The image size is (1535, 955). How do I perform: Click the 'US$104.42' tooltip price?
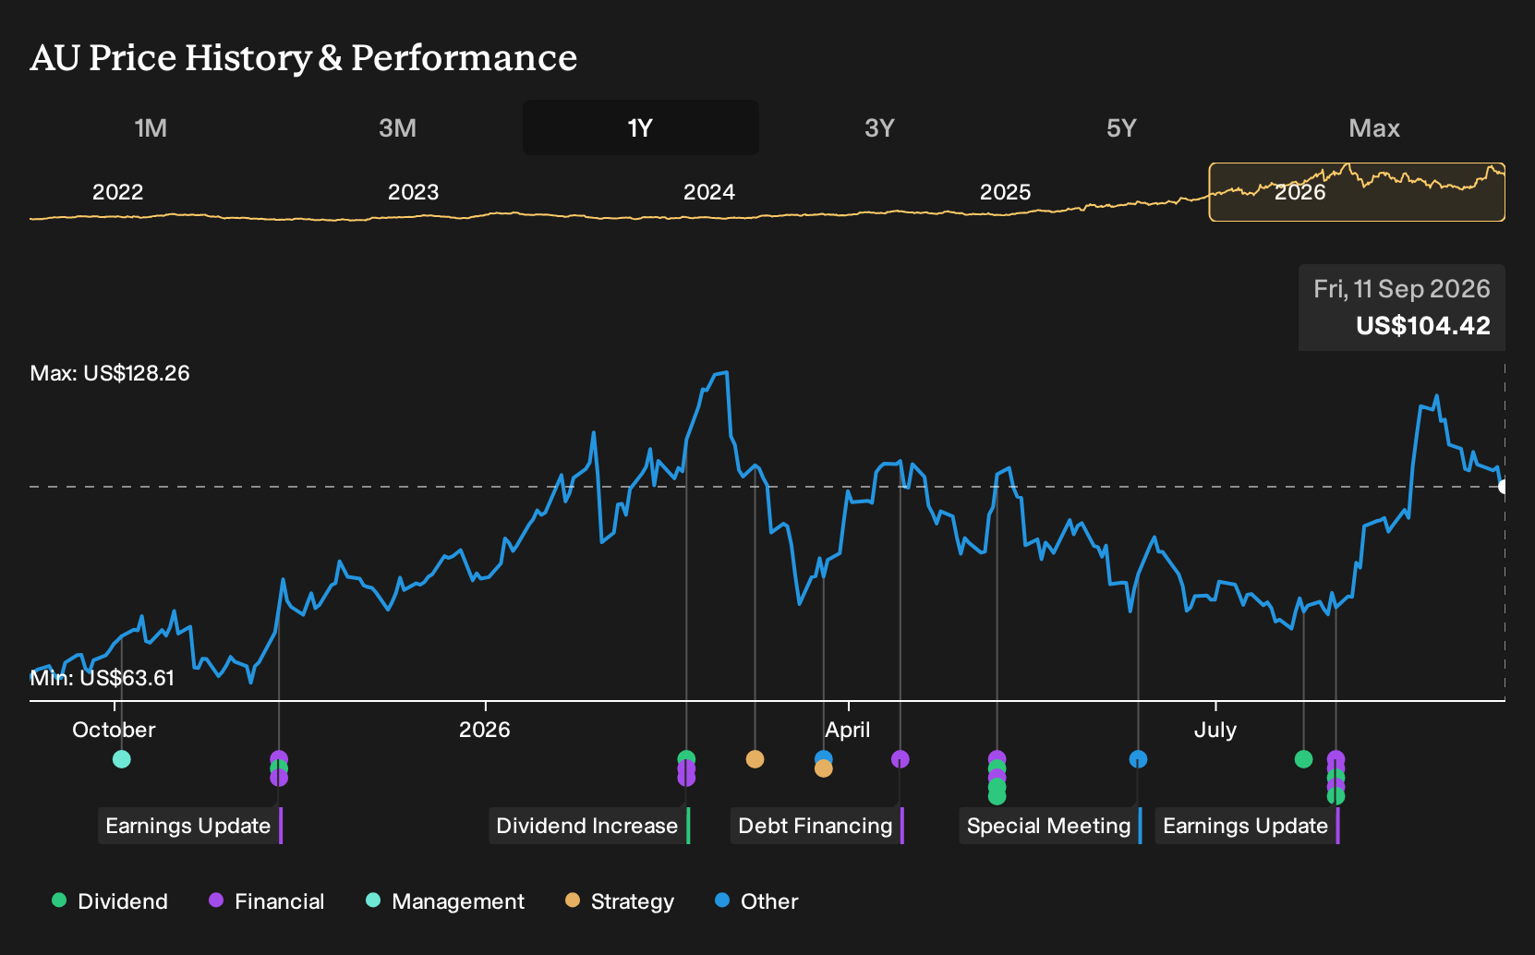[x=1423, y=325]
